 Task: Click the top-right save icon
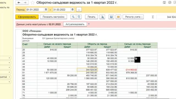click(164, 2)
